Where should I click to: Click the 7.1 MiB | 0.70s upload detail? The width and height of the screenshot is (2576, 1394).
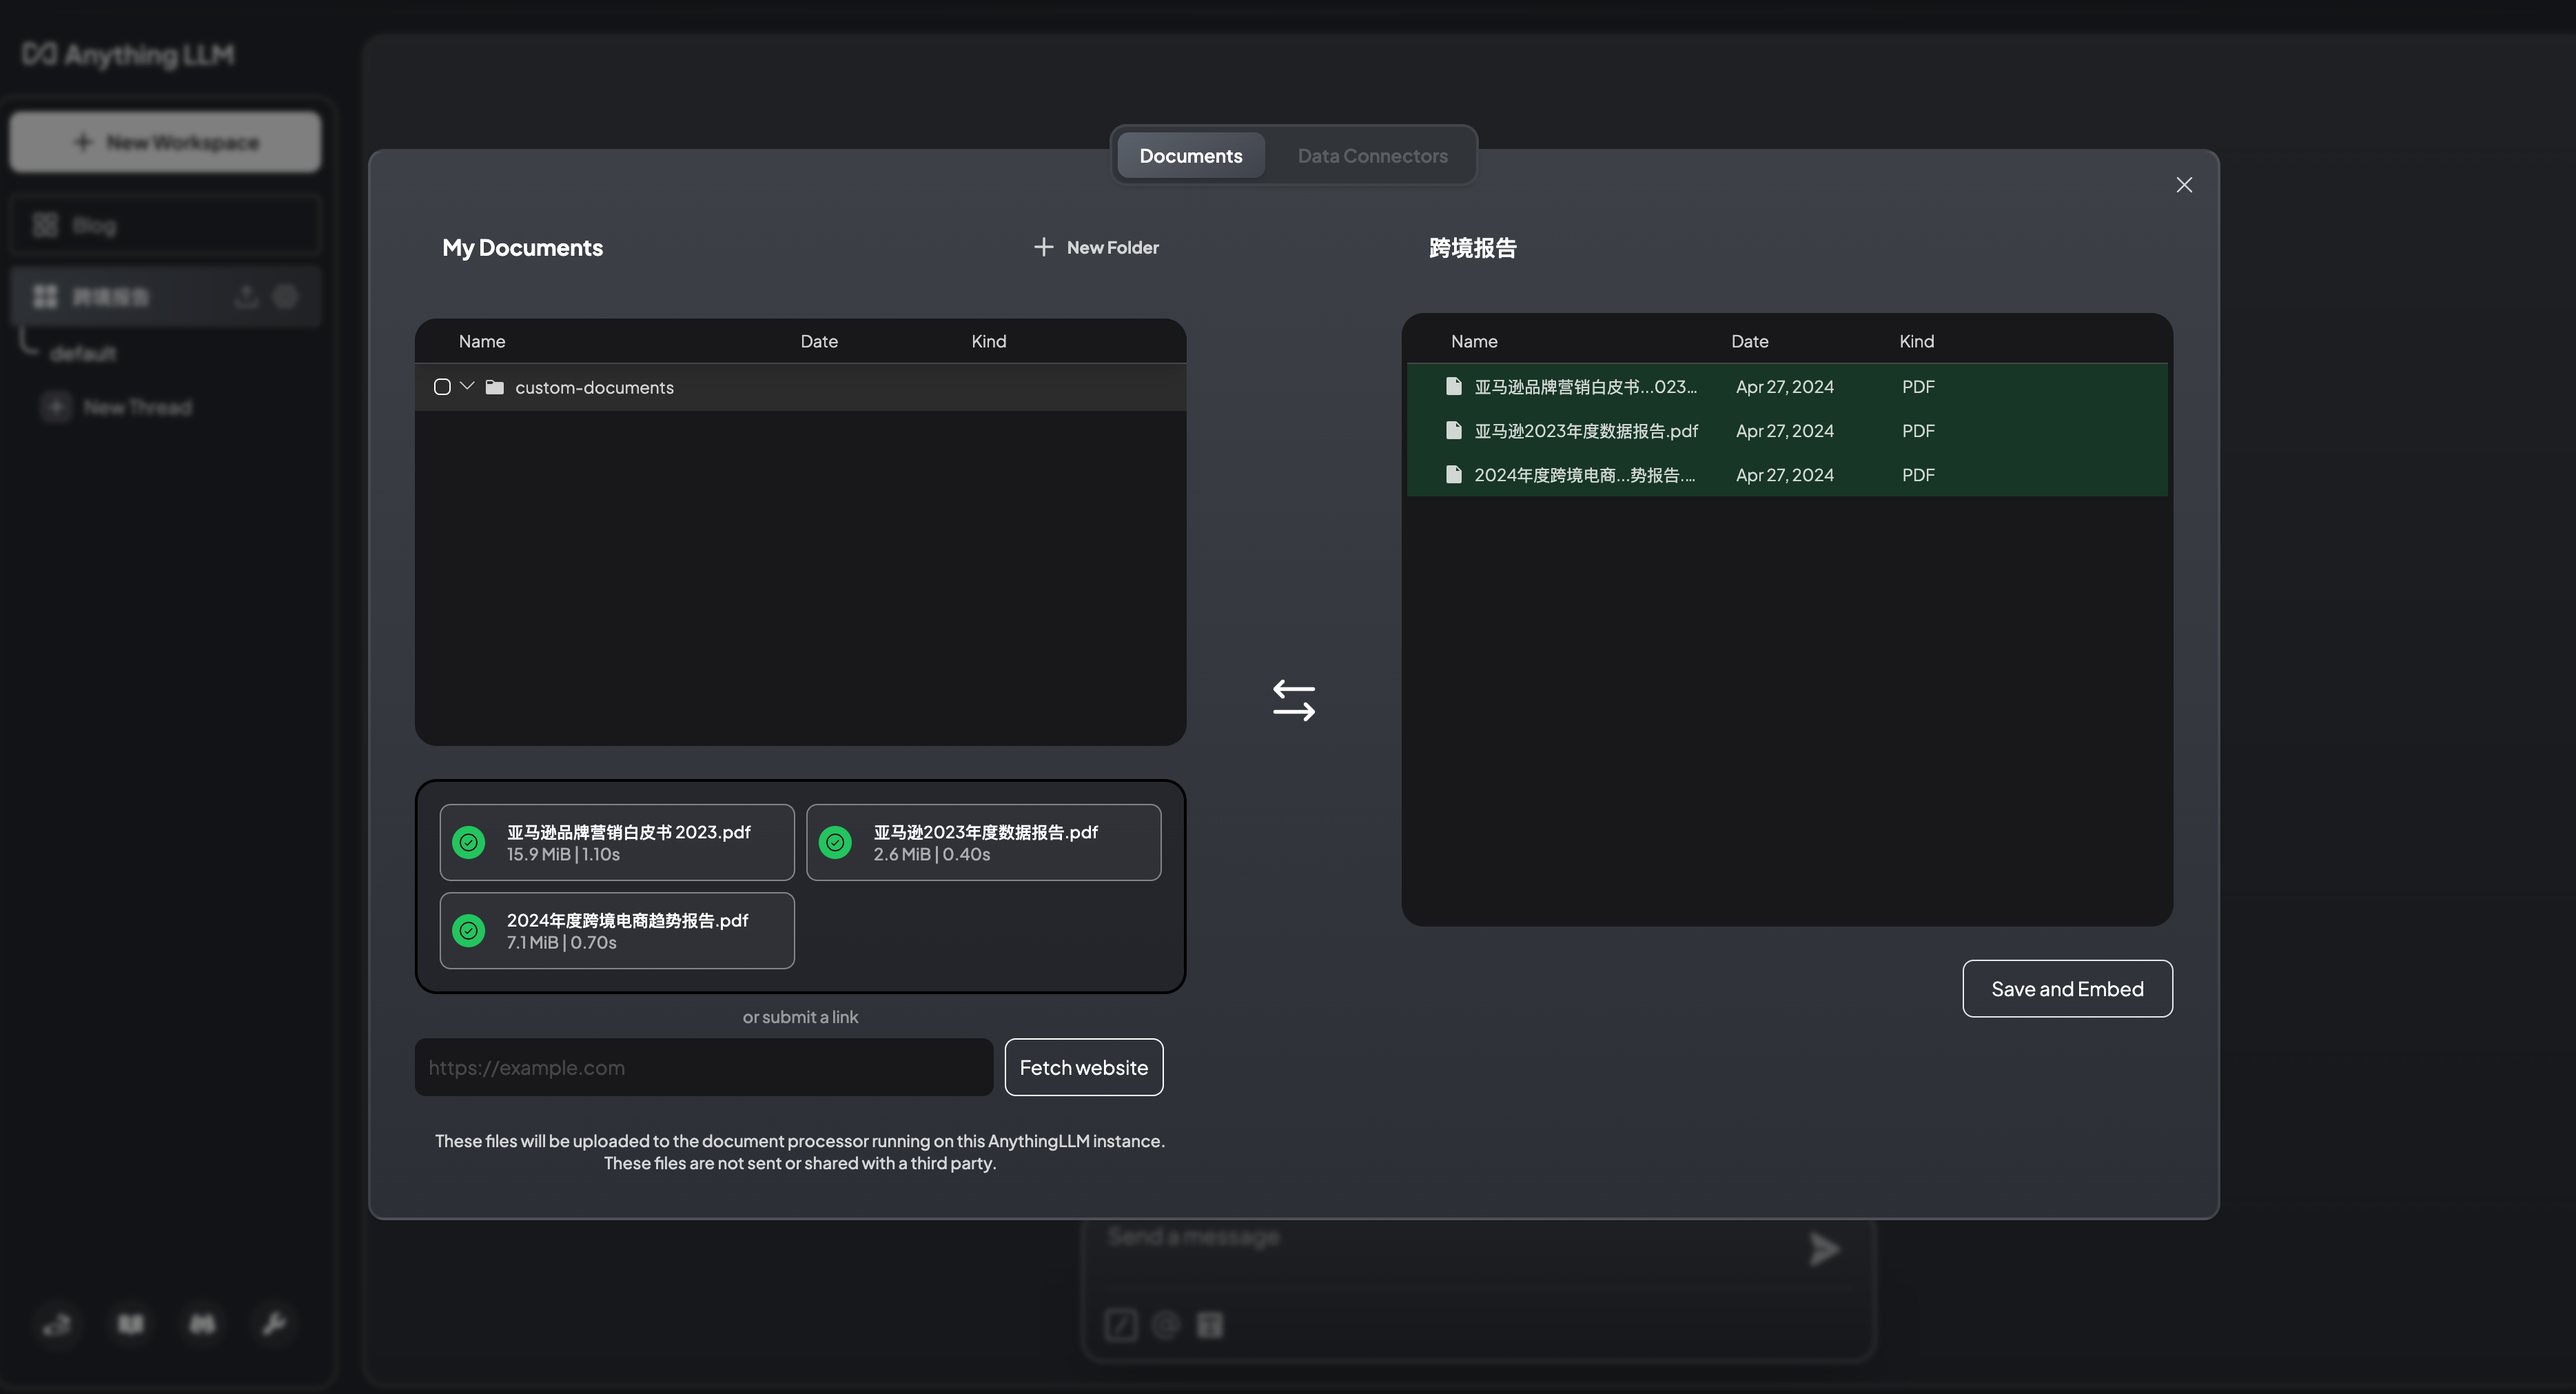pos(562,942)
